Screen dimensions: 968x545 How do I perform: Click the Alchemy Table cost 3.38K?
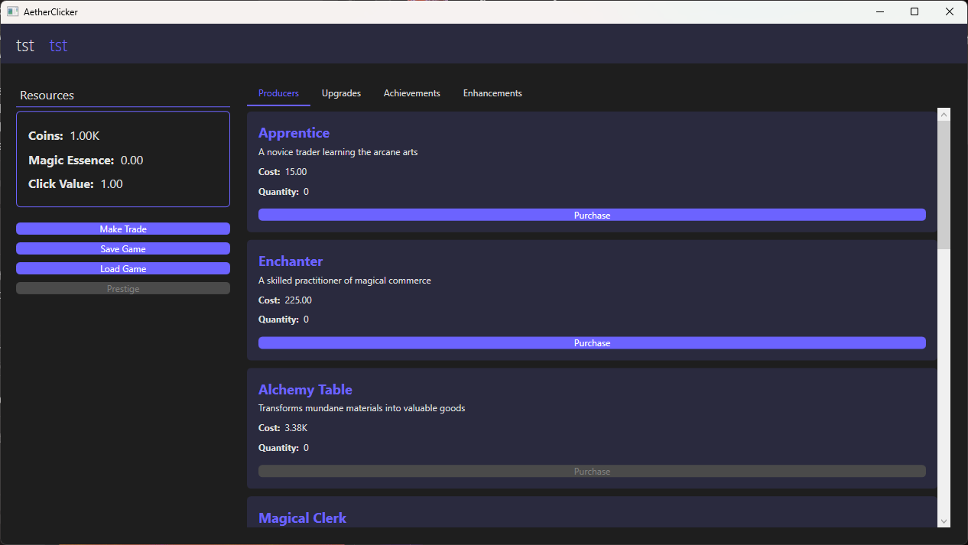coord(296,428)
